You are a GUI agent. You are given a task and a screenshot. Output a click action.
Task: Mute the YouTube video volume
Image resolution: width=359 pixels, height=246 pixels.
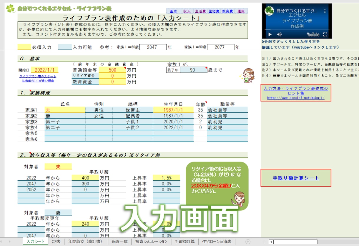click(280, 34)
